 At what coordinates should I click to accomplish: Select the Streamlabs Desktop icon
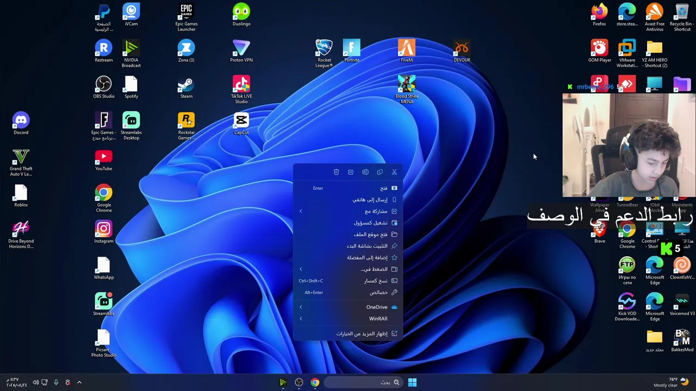point(131,126)
